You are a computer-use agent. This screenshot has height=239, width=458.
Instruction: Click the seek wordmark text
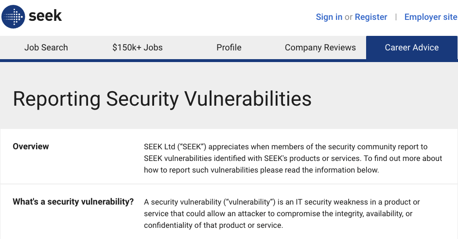click(45, 16)
